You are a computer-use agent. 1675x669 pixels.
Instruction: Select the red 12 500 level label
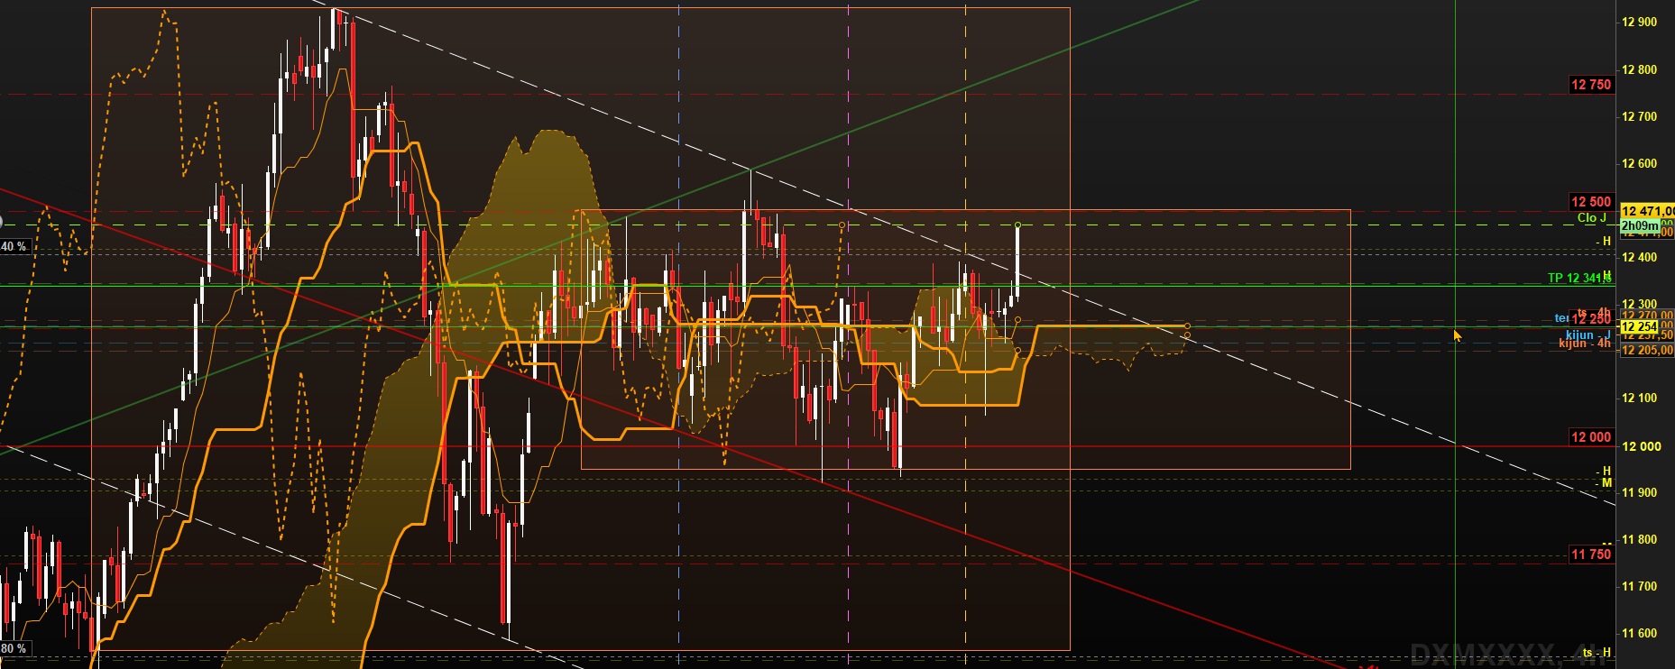(1590, 202)
